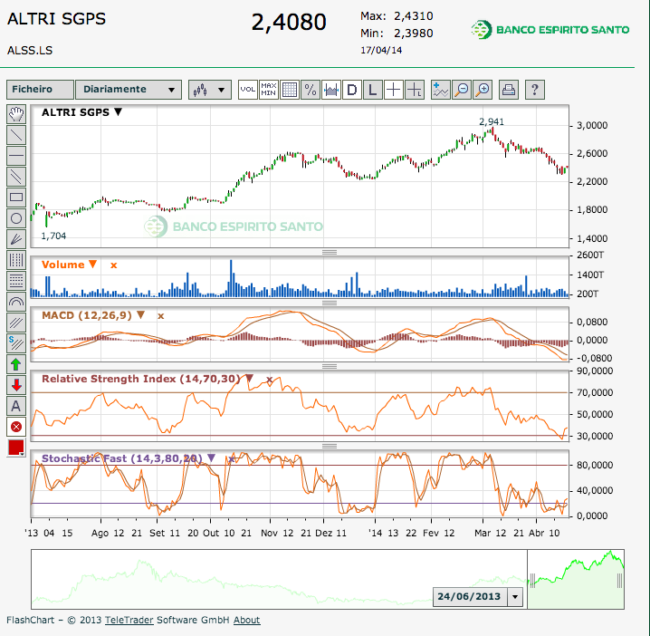Open the Ficheiro menu

[x=40, y=90]
